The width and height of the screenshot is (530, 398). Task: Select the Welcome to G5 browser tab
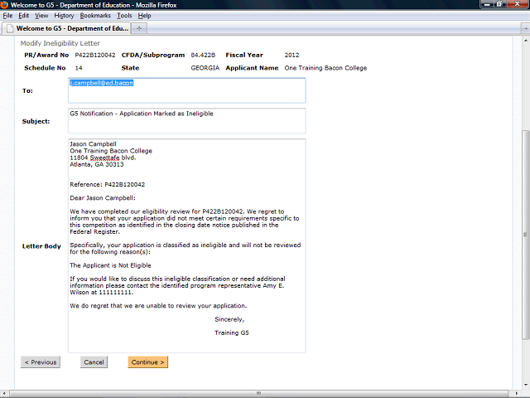66,28
